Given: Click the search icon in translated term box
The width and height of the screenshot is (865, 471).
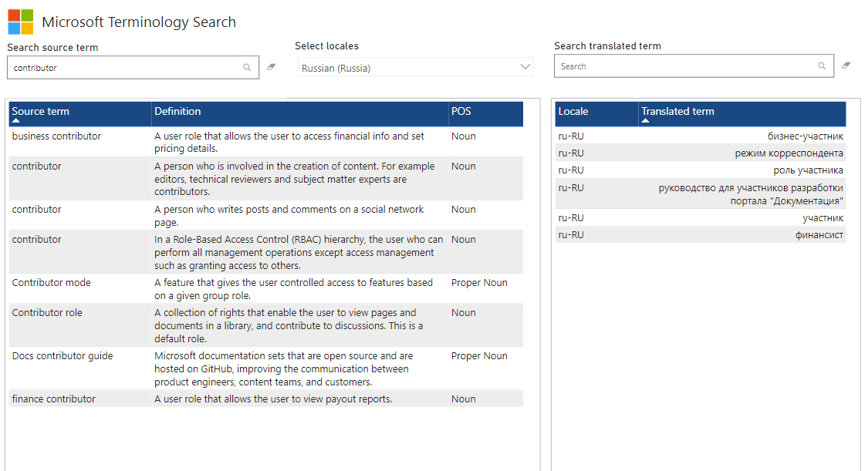Looking at the screenshot, I should [822, 66].
